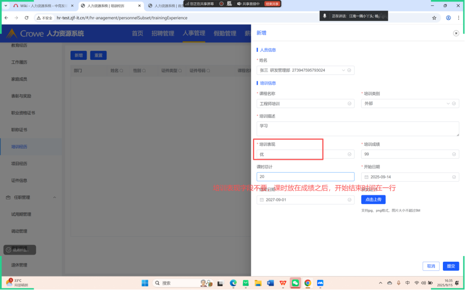Select 培训经历 in the sidebar
The height and width of the screenshot is (290, 465).
[x=19, y=147]
